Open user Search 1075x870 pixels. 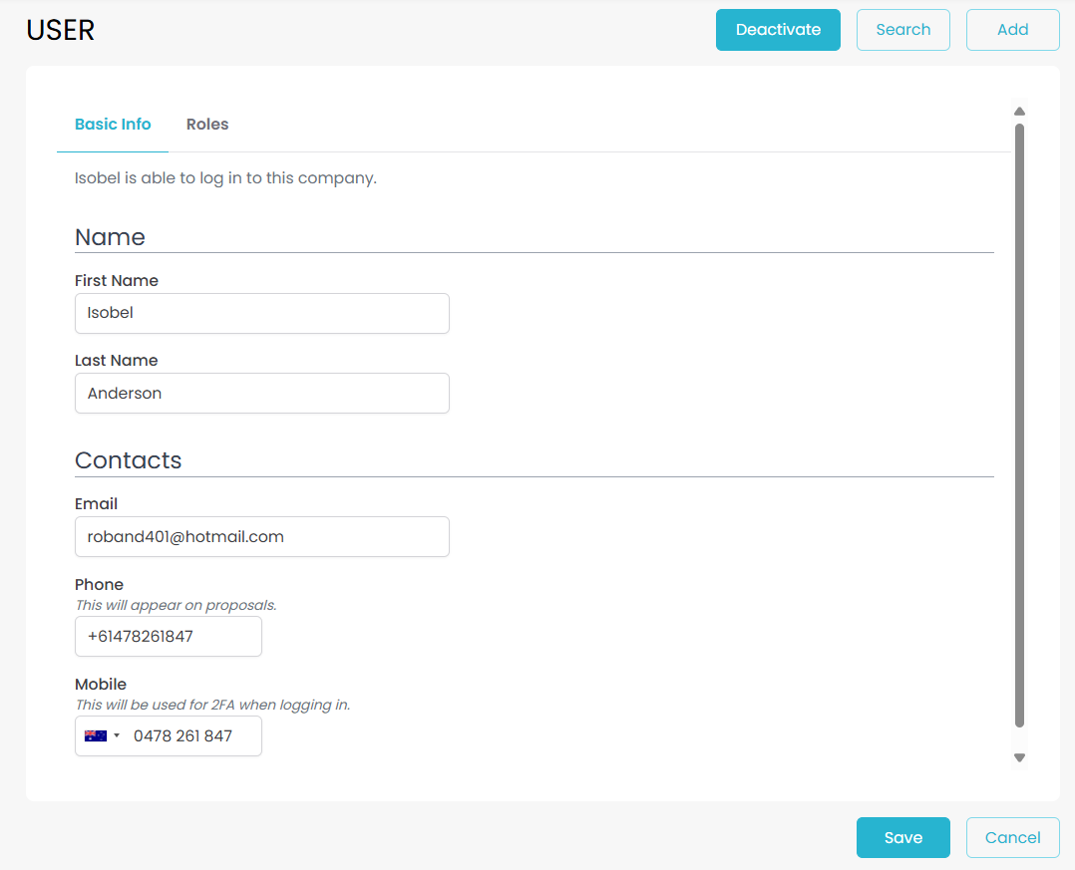click(x=902, y=30)
